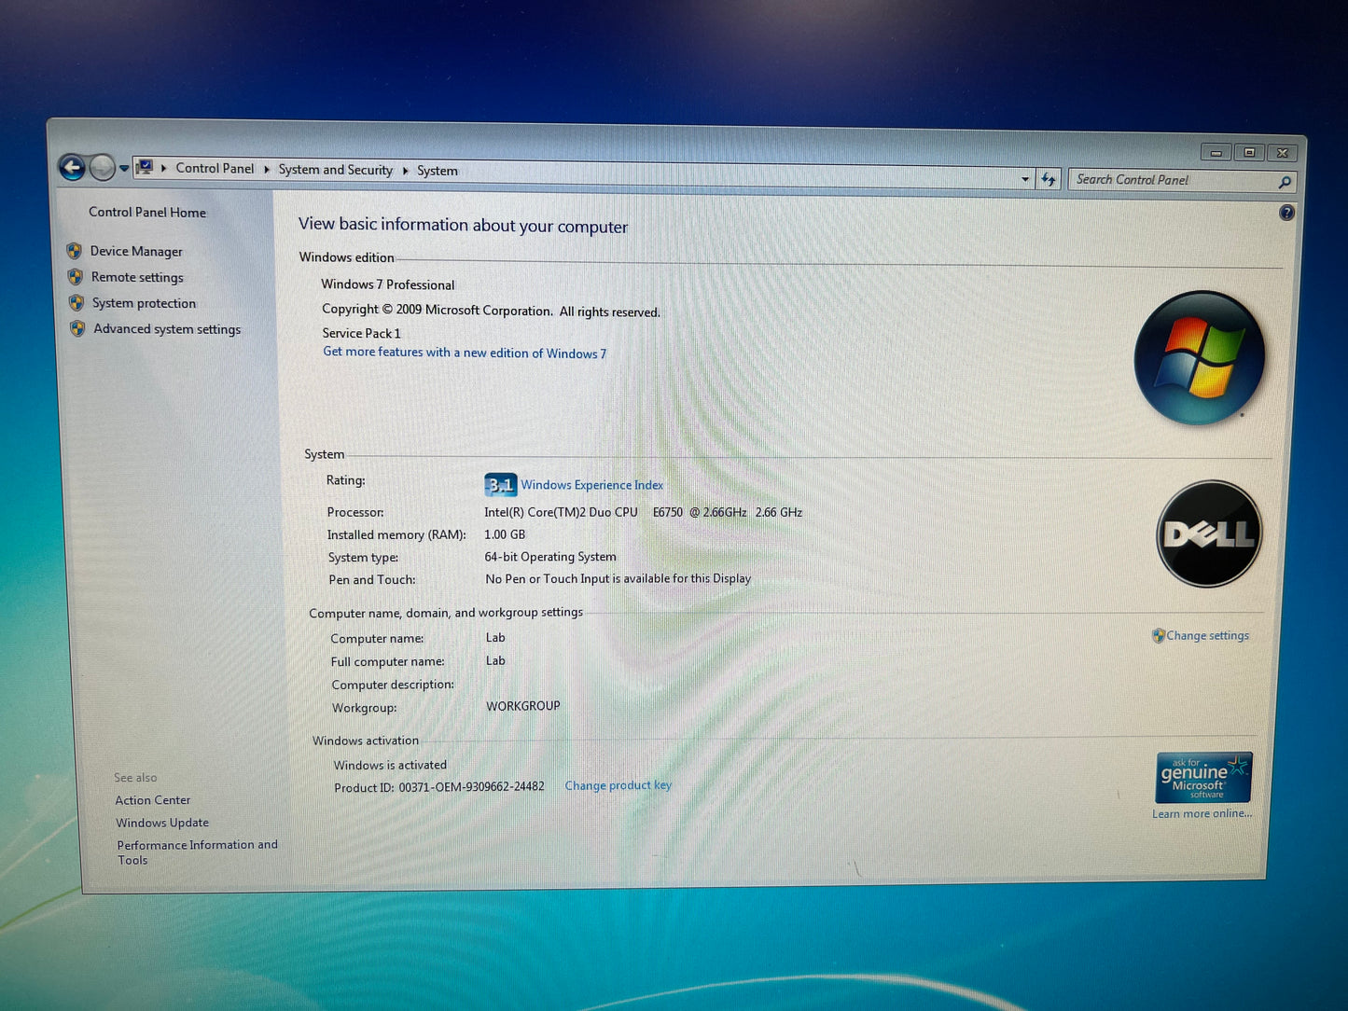Click the genuine Microsoft software badge
1348x1011 pixels.
click(1202, 778)
